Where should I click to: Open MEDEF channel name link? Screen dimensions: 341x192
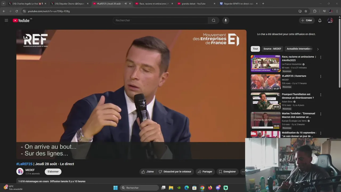[30, 170]
